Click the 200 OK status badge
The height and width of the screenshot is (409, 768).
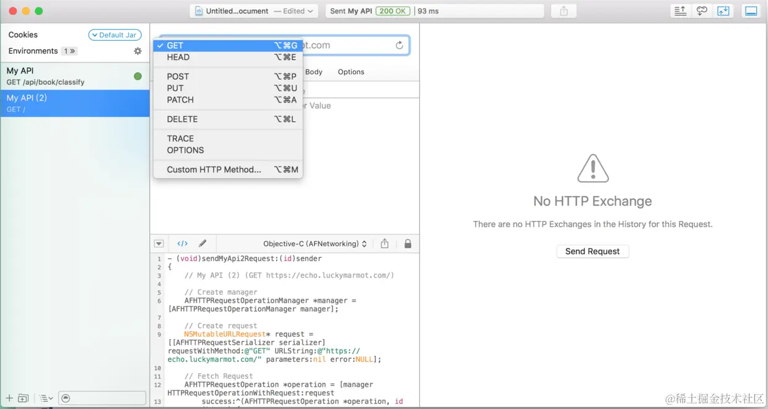tap(394, 11)
